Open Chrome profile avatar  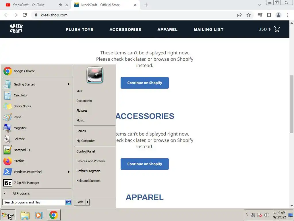tap(278, 15)
